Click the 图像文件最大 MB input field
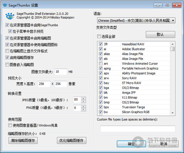The image size is (184, 153). tap(61, 72)
